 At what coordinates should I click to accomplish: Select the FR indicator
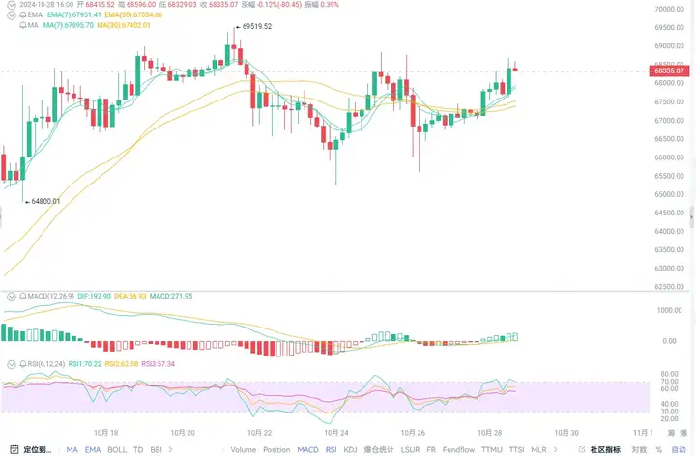[x=431, y=450]
